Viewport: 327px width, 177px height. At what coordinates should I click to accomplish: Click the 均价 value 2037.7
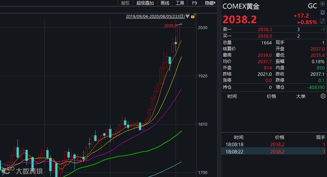pyautogui.click(x=265, y=62)
